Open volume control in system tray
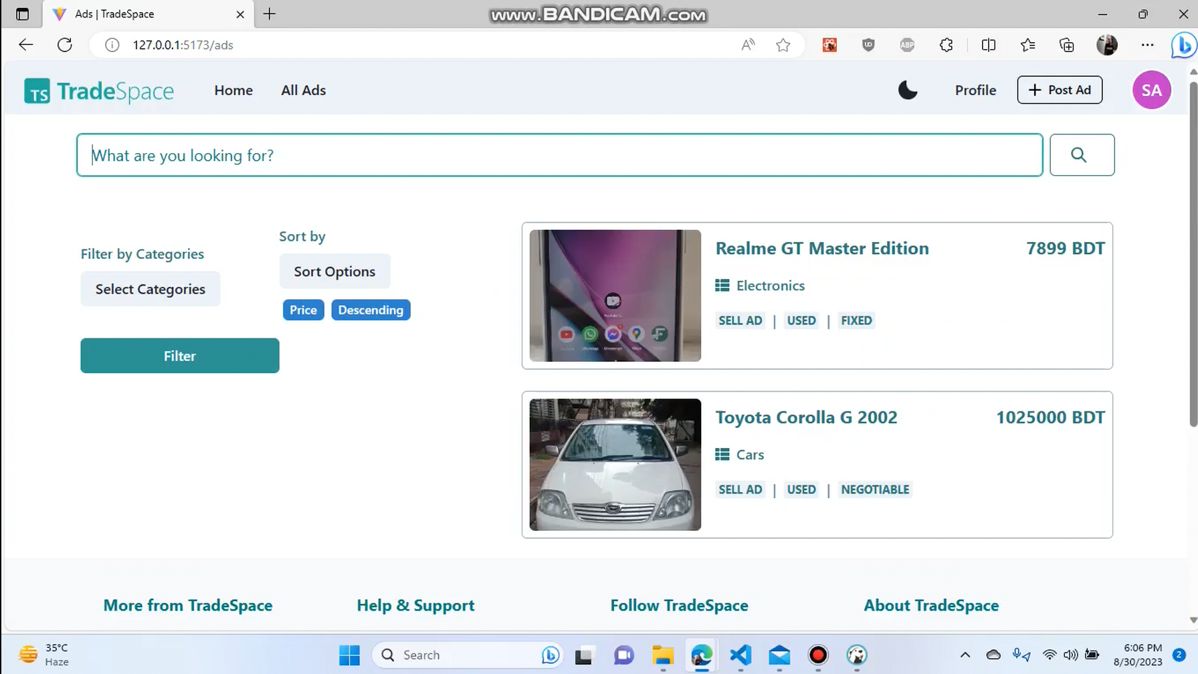This screenshot has height=674, width=1198. pos(1070,655)
